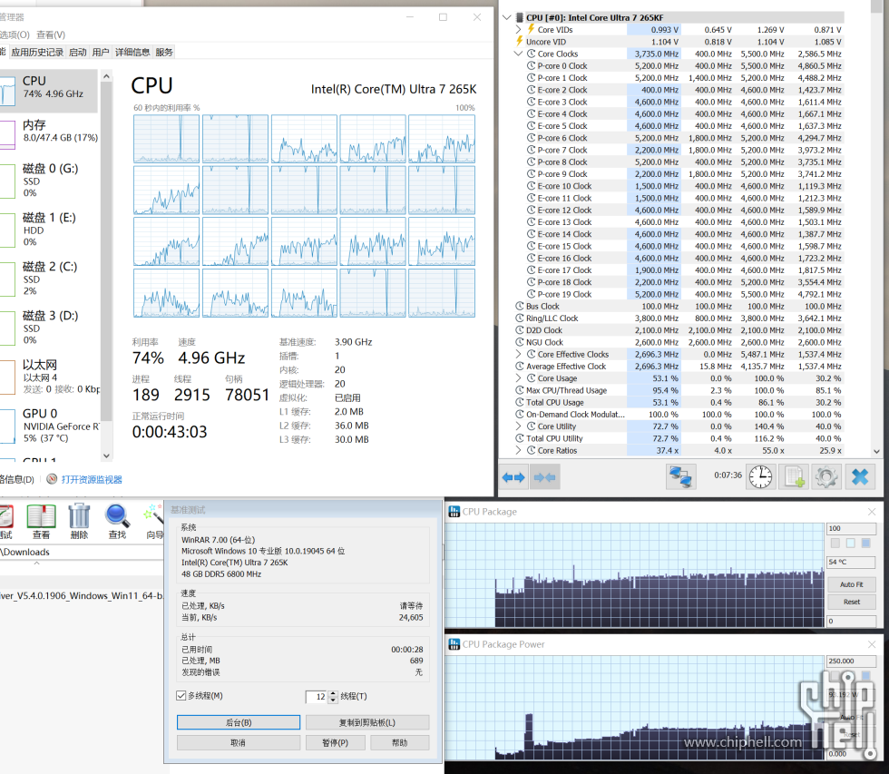Switch to the 应用历史记录 tab
889x774 pixels.
(x=37, y=52)
